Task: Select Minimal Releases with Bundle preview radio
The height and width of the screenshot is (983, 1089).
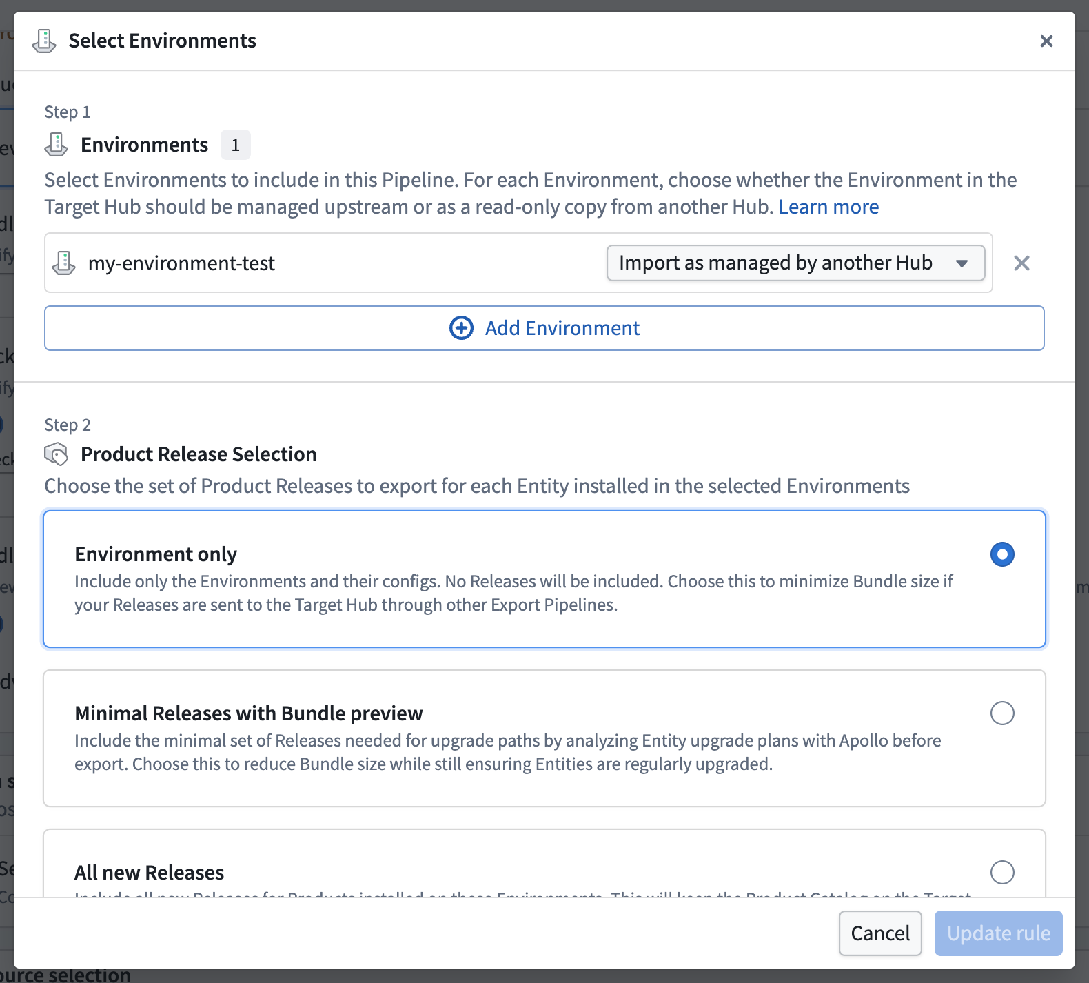Action: 1002,713
